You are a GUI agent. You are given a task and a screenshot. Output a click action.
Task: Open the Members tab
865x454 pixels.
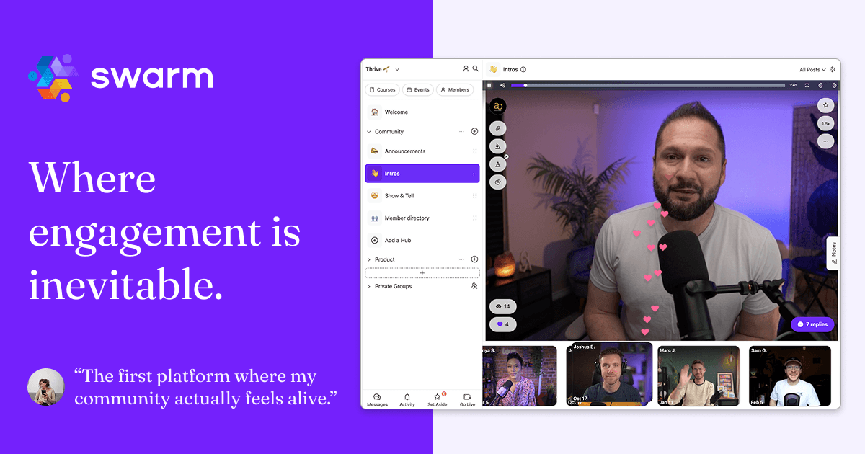(455, 90)
